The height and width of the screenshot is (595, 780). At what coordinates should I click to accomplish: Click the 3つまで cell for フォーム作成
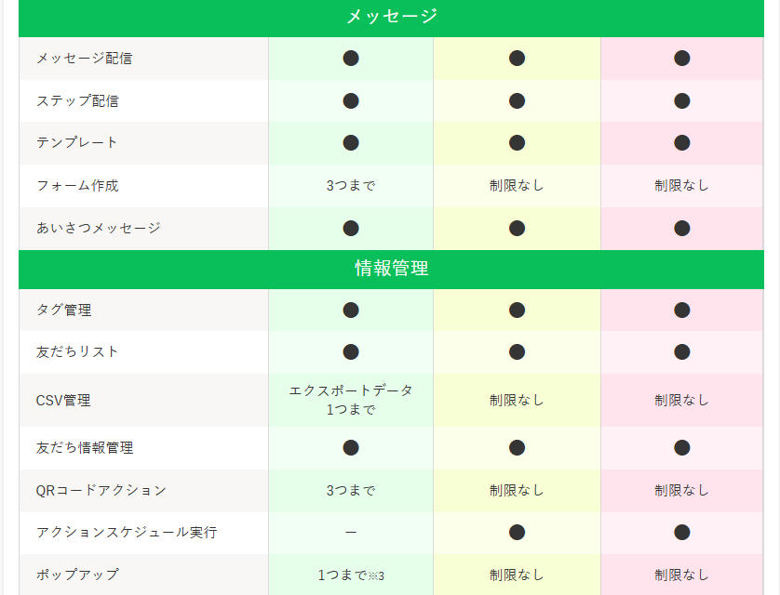[x=351, y=185]
